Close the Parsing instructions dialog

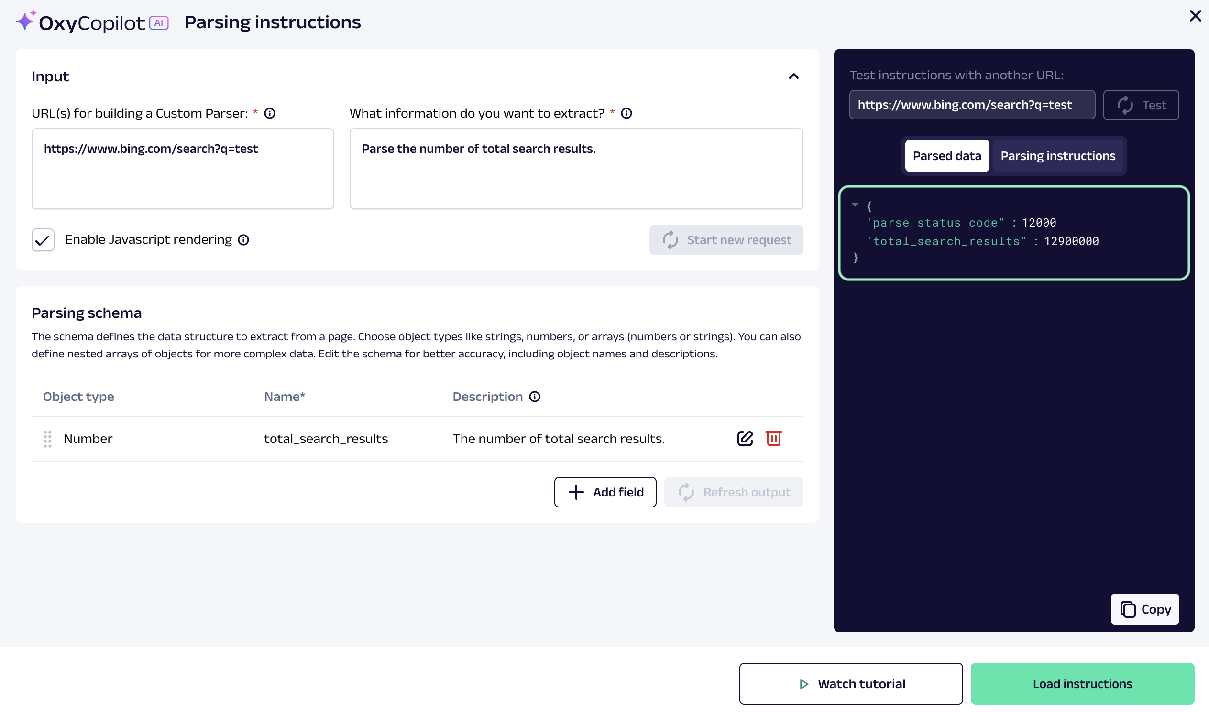click(x=1195, y=16)
